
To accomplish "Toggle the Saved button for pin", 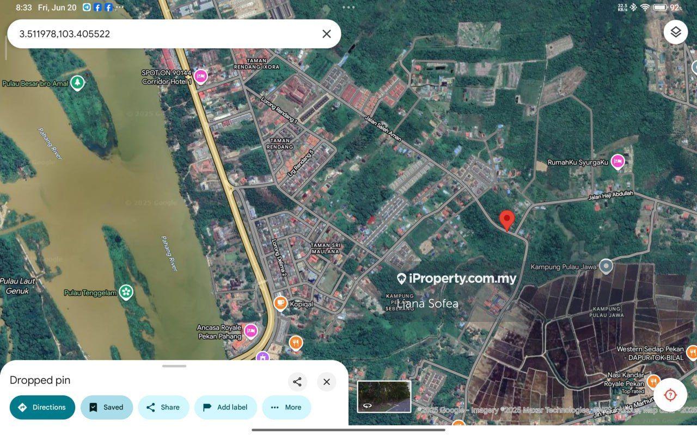I will point(107,407).
